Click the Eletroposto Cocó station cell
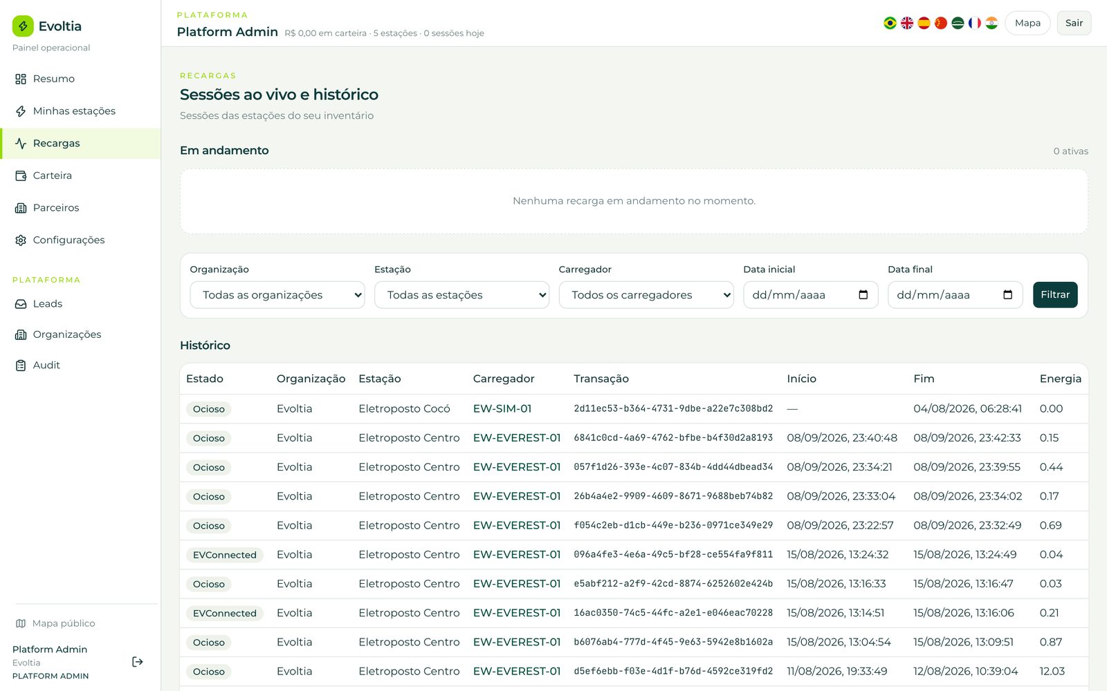 point(404,409)
